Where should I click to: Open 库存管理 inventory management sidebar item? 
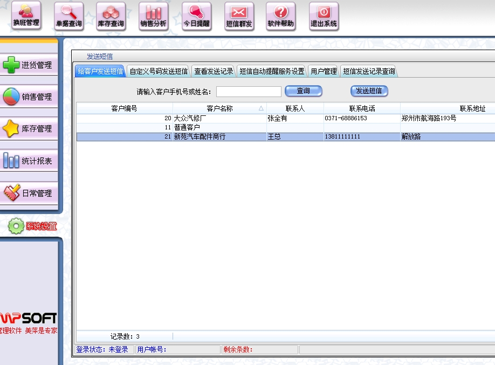(x=29, y=129)
